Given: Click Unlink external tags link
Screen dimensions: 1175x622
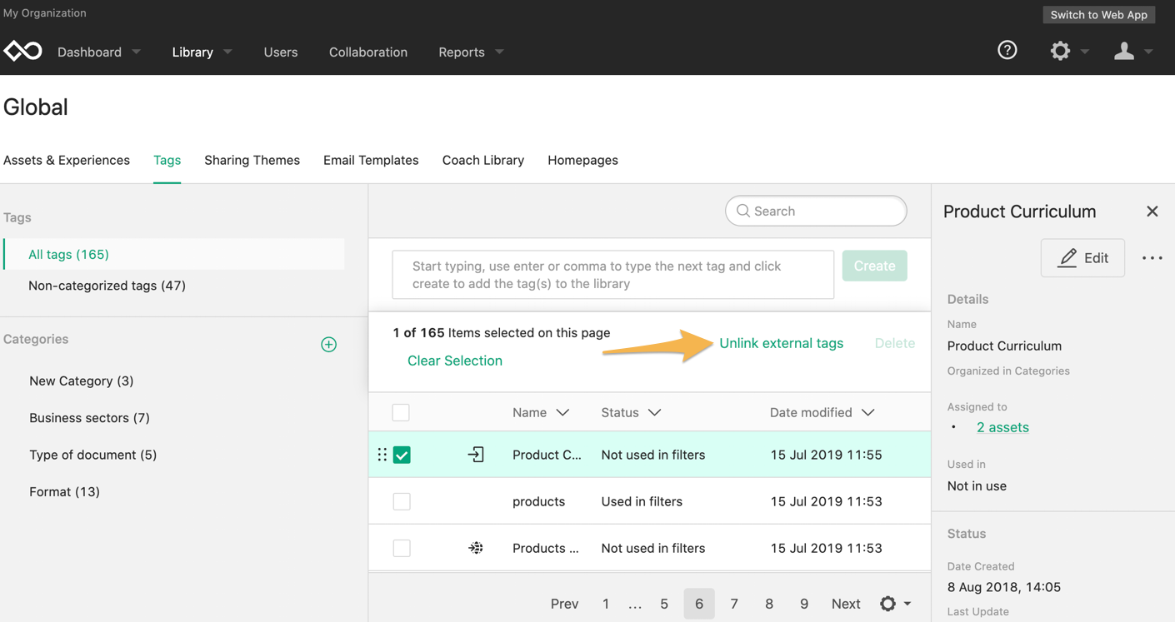Looking at the screenshot, I should (x=781, y=343).
